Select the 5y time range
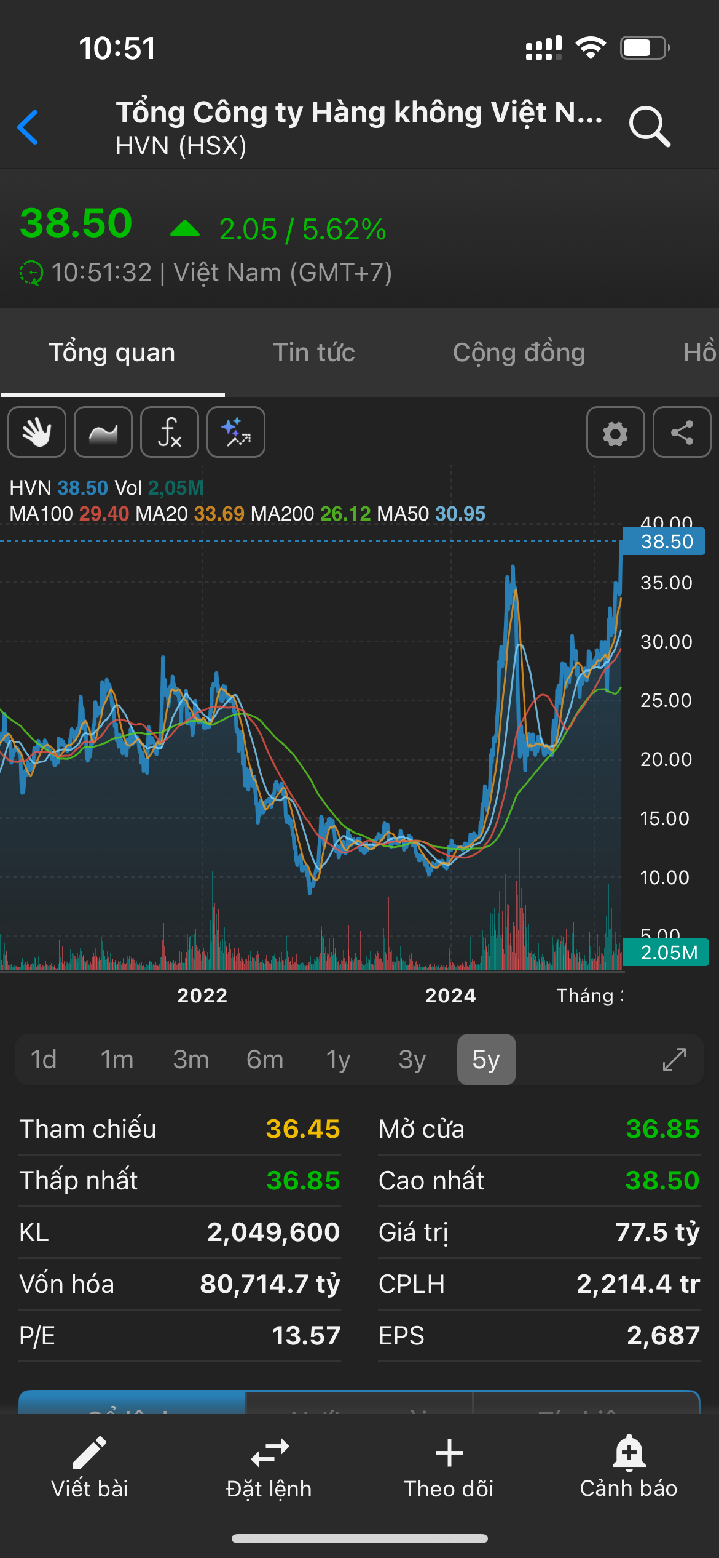 [486, 1060]
